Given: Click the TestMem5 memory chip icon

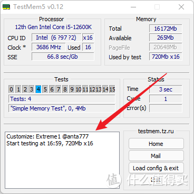Looking at the screenshot, I should point(6,7).
